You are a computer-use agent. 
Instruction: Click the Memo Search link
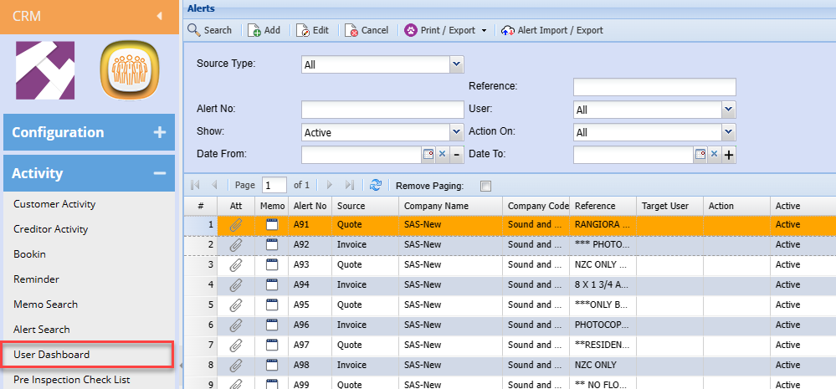(x=45, y=305)
